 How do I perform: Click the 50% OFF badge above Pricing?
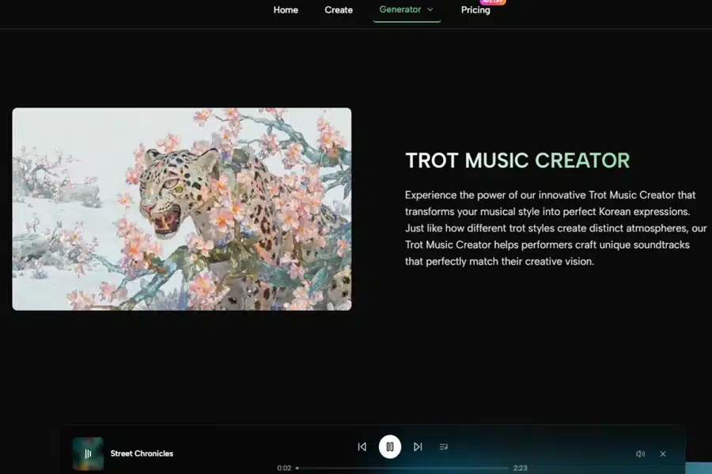(x=491, y=2)
